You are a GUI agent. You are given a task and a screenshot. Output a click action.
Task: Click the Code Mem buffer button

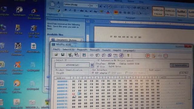(x=184, y=73)
